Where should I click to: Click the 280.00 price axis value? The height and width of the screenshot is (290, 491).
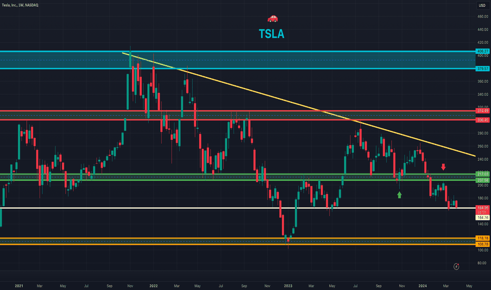click(483, 133)
